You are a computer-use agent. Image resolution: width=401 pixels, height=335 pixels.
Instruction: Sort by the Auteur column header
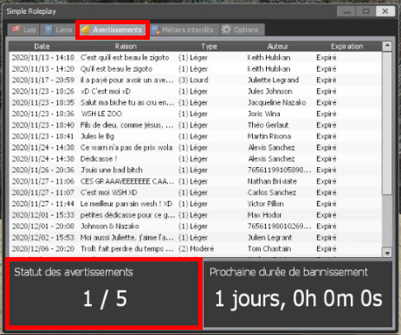(278, 46)
